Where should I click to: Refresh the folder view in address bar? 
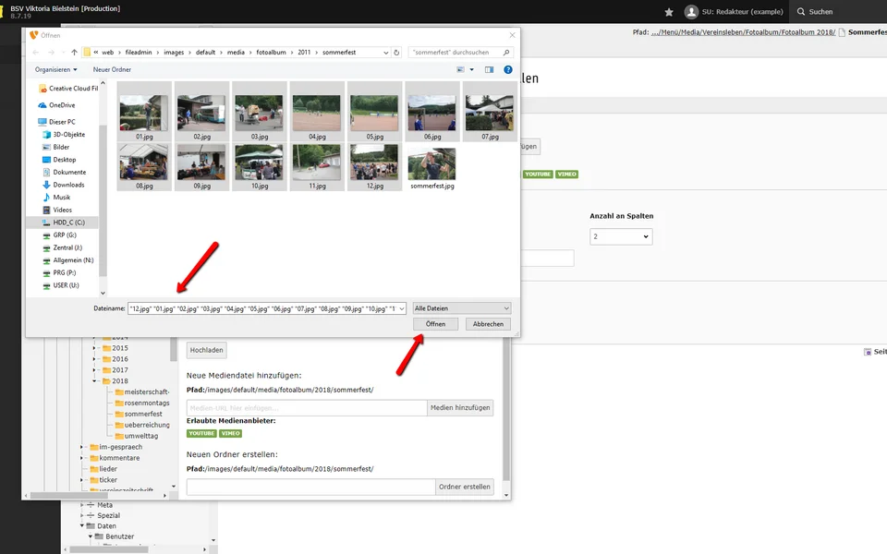pyautogui.click(x=396, y=53)
